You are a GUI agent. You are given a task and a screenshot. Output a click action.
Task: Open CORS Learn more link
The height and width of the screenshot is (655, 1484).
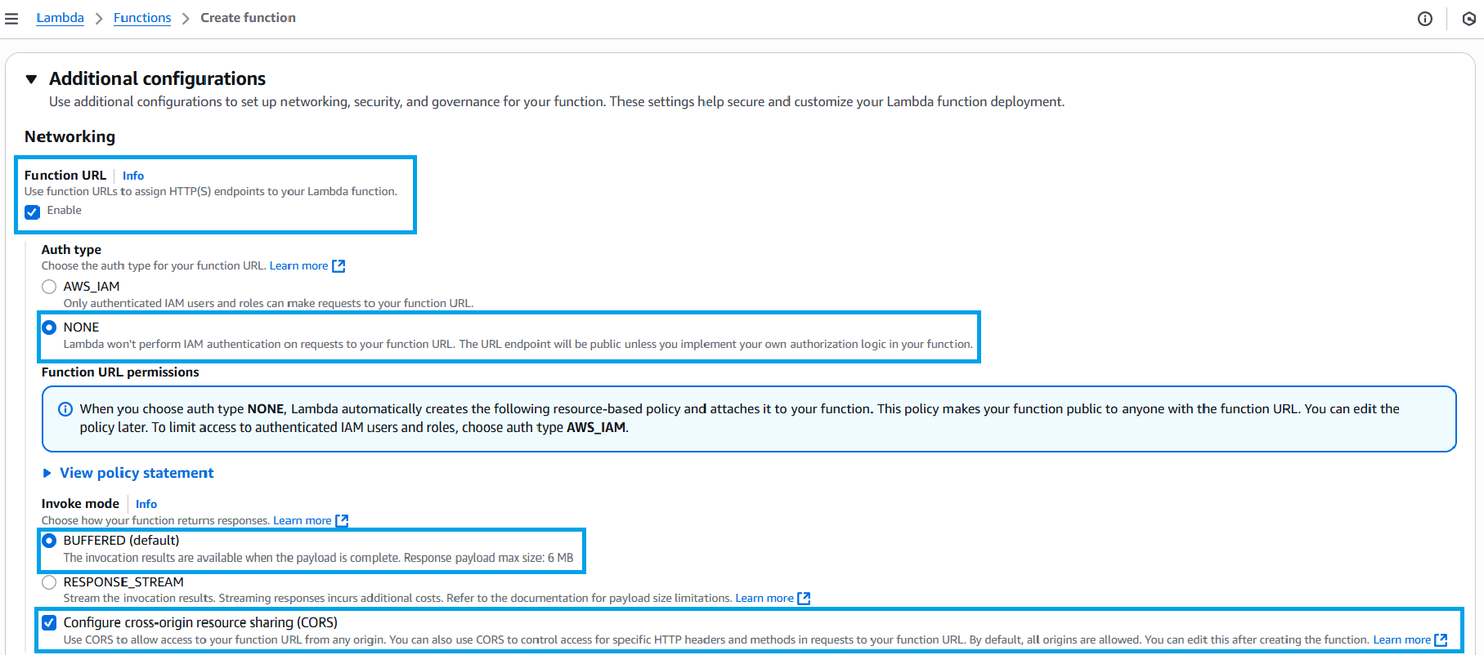pyautogui.click(x=1401, y=640)
